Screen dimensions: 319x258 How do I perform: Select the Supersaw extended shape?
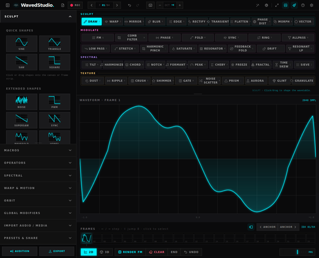click(x=22, y=120)
